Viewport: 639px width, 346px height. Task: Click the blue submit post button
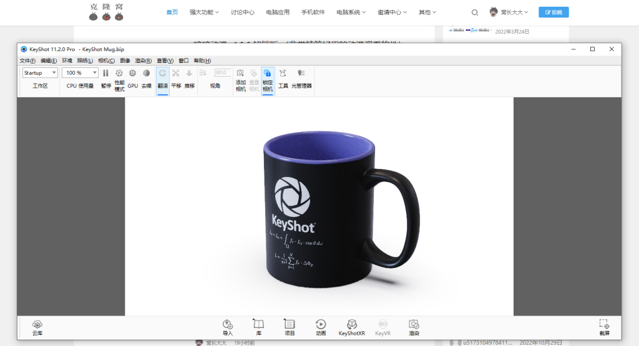tap(554, 12)
